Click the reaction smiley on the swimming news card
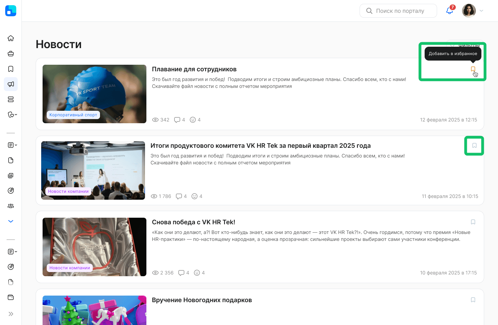 [x=193, y=120]
